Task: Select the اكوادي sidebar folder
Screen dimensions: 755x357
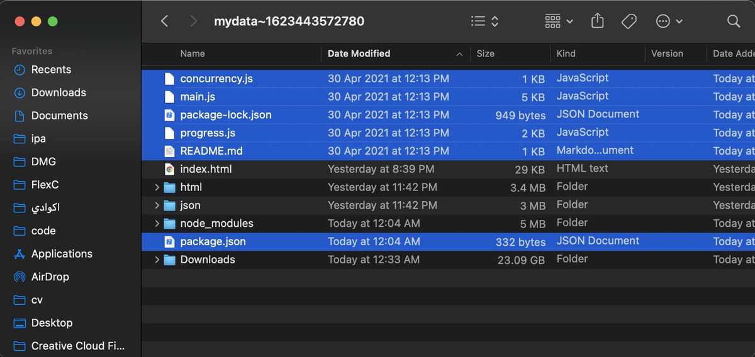Action: pyautogui.click(x=38, y=207)
